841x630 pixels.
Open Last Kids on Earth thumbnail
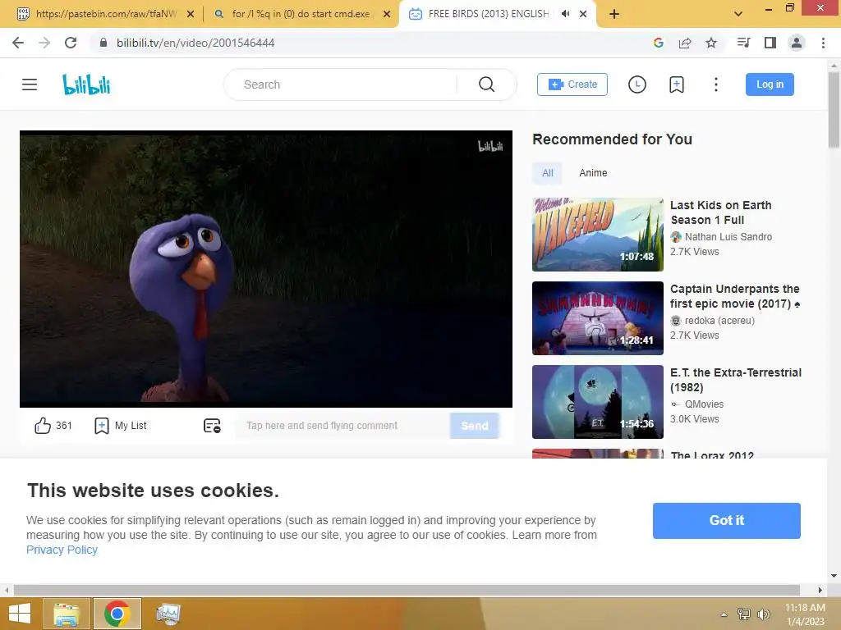coord(598,235)
